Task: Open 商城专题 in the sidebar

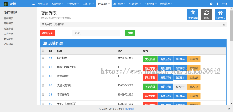Action: [x=9, y=39]
